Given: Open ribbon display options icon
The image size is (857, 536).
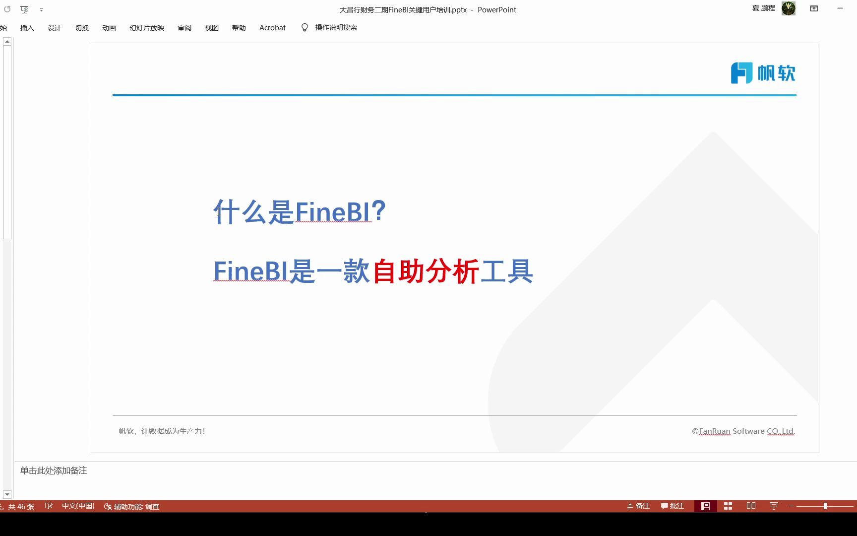Looking at the screenshot, I should (x=814, y=8).
